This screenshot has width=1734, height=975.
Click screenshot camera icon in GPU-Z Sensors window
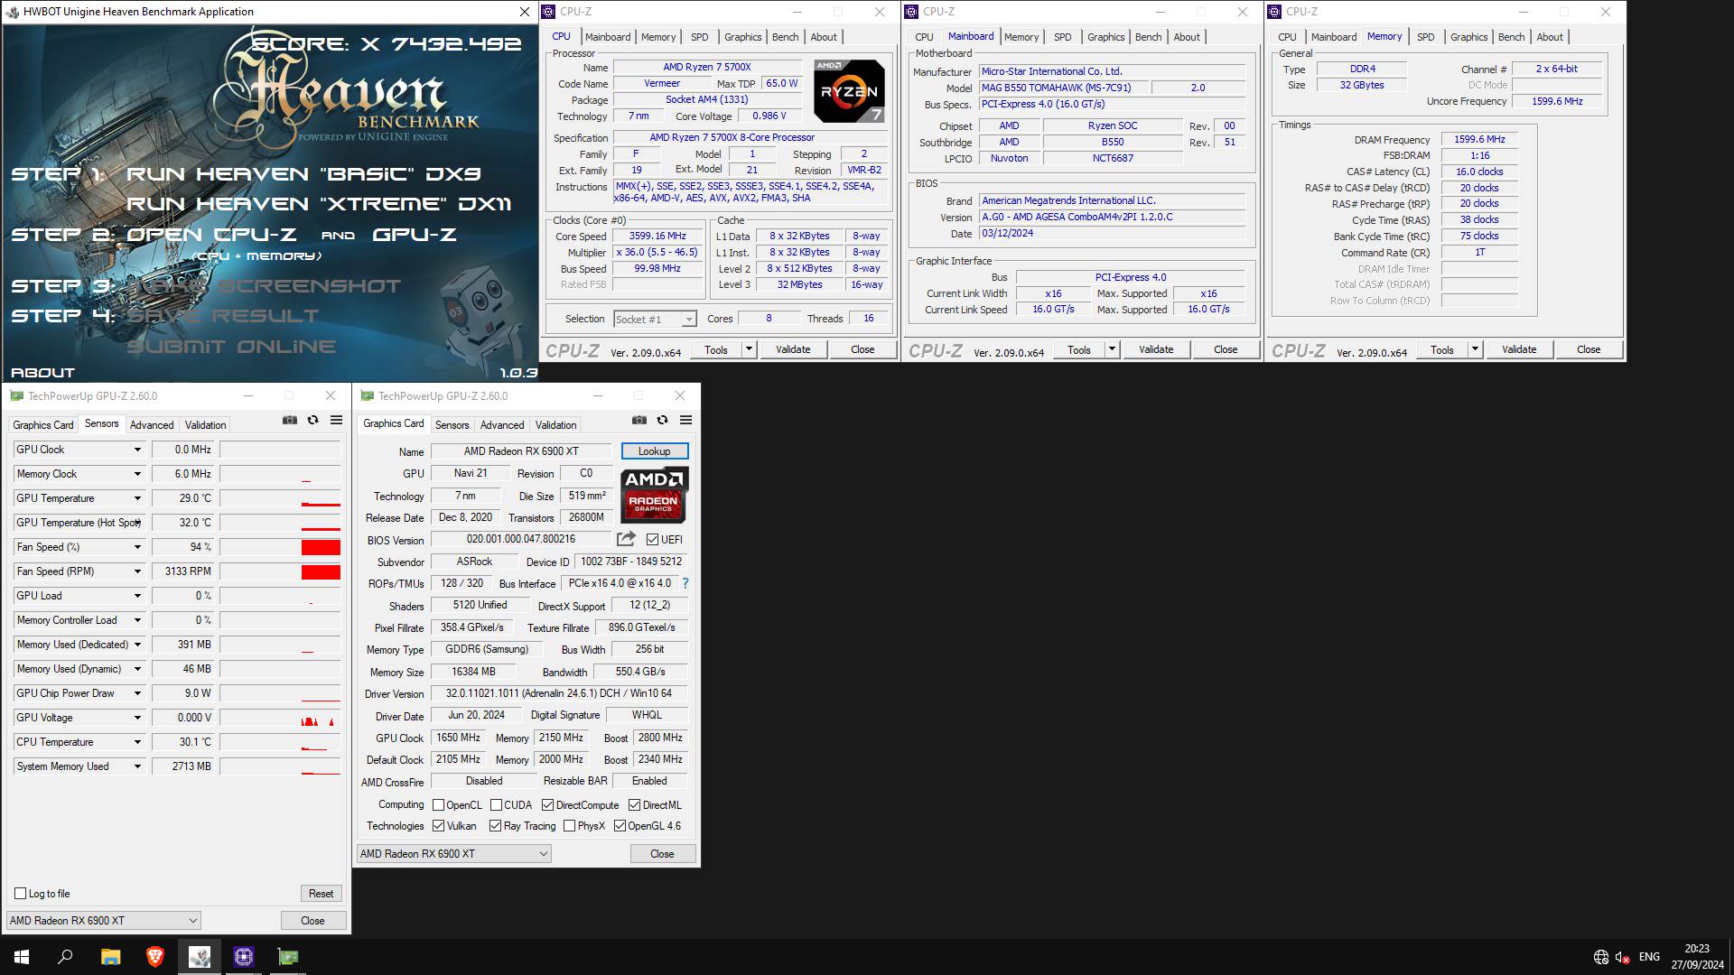(x=289, y=420)
